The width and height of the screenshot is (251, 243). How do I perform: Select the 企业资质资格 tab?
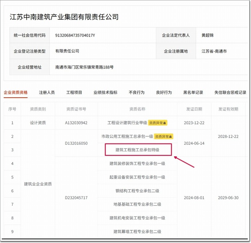point(16,92)
